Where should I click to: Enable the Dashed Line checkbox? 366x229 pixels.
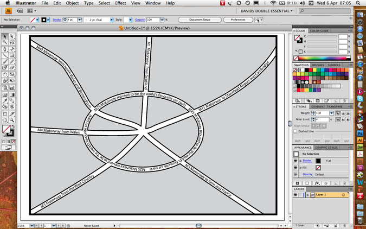pyautogui.click(x=296, y=131)
